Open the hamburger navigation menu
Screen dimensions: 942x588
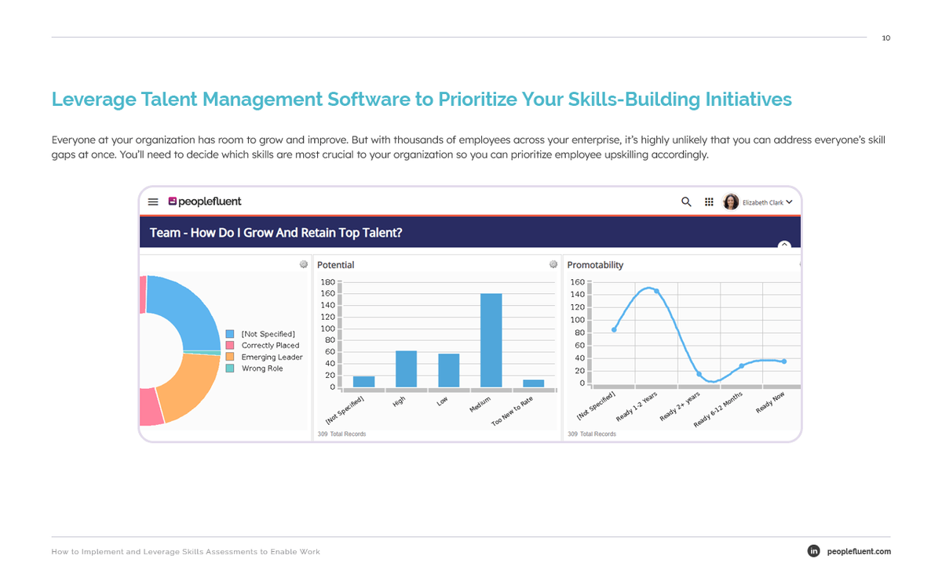click(153, 201)
